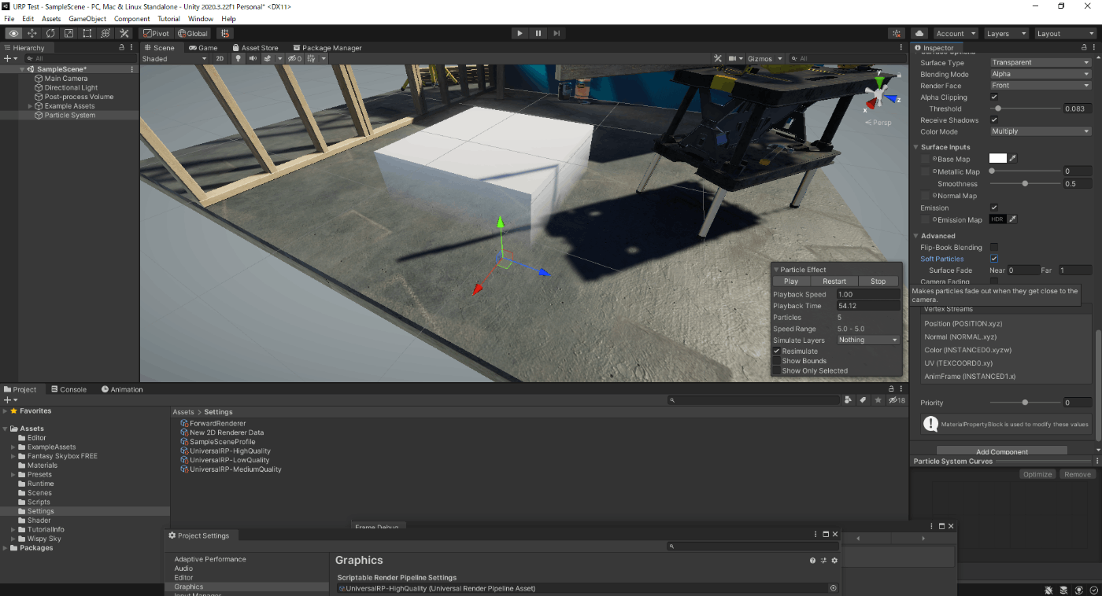The image size is (1102, 596).
Task: Adjust the alpha clipping Threshold slider
Action: coord(1024,109)
